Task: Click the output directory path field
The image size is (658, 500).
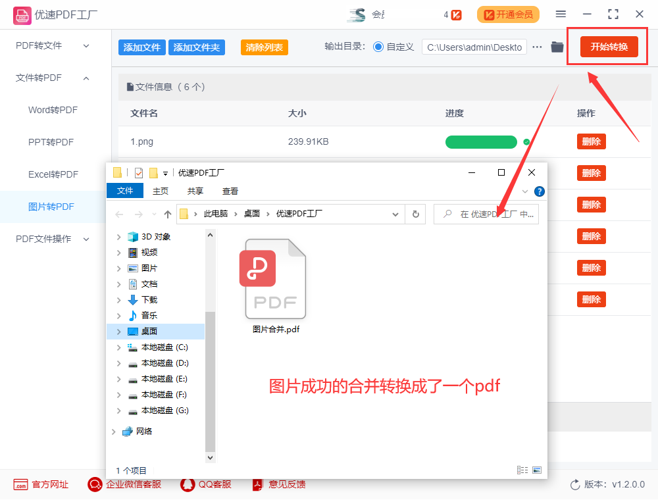Action: (474, 47)
